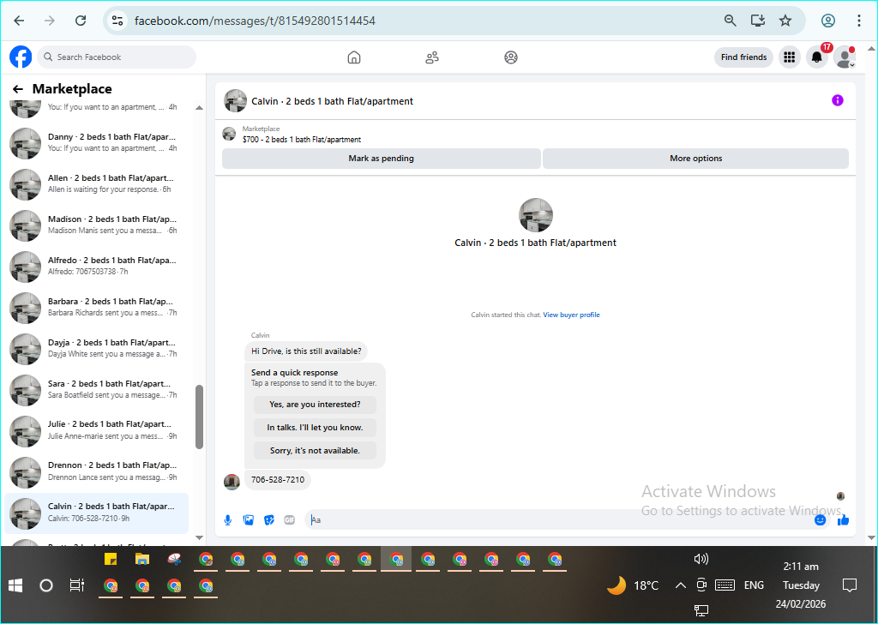
Task: Open conversation info purple icon
Action: point(838,100)
